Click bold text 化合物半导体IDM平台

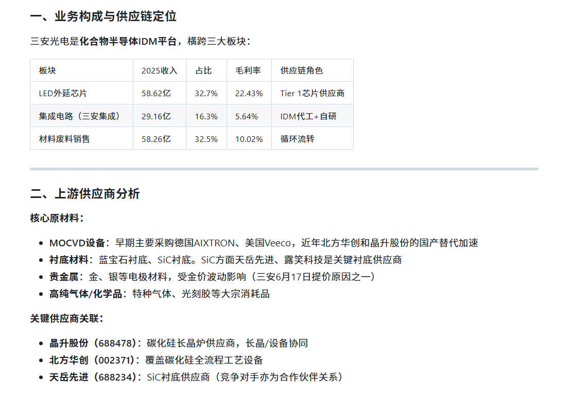coord(128,41)
